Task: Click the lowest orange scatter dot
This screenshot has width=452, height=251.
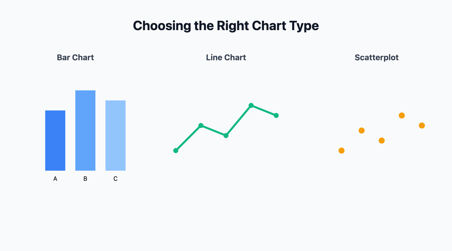Action: point(342,151)
